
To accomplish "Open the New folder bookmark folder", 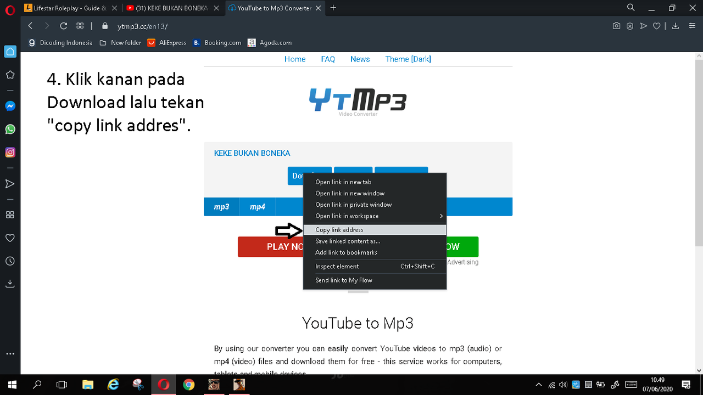I will (x=120, y=43).
